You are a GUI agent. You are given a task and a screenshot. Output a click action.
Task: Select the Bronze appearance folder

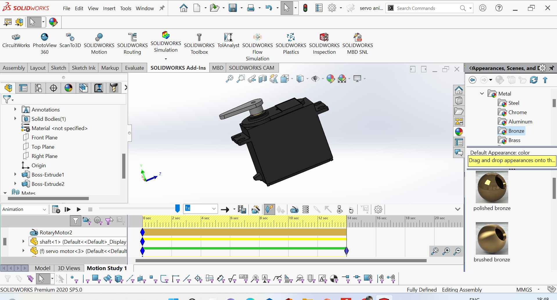(x=511, y=131)
